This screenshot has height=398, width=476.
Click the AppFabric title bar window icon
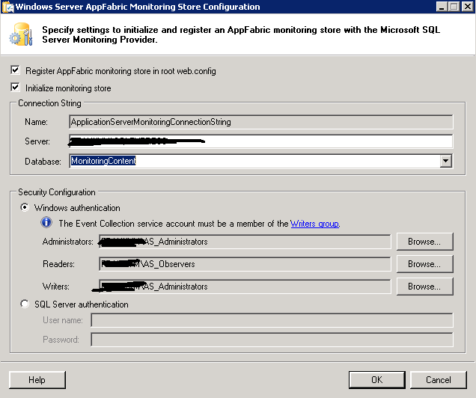pos(8,7)
